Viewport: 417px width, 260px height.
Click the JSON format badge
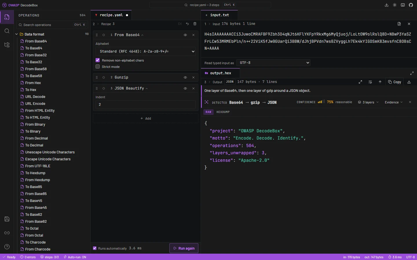point(230,82)
